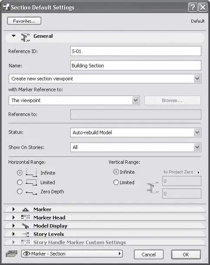Click the layers stack icon at bottom left
This screenshot has width=210, height=265.
[x=11, y=254]
